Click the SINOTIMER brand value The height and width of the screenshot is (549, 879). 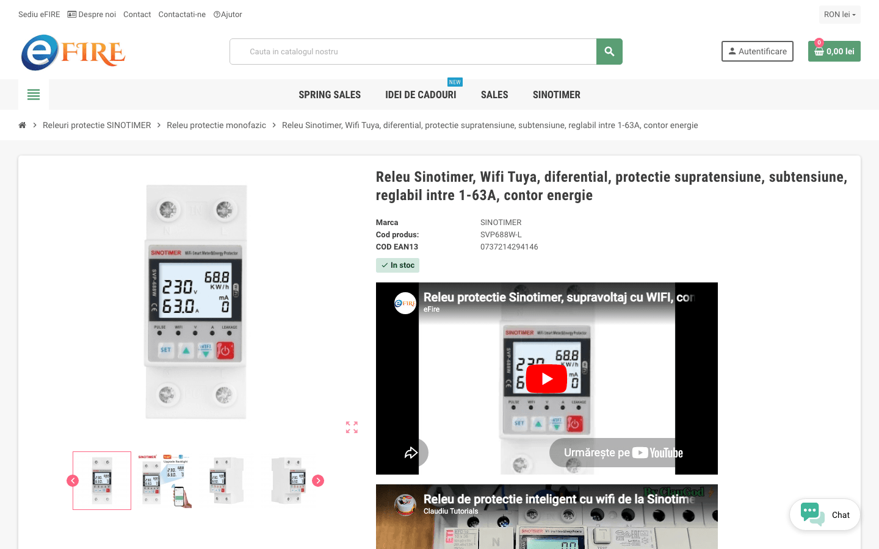click(x=501, y=223)
